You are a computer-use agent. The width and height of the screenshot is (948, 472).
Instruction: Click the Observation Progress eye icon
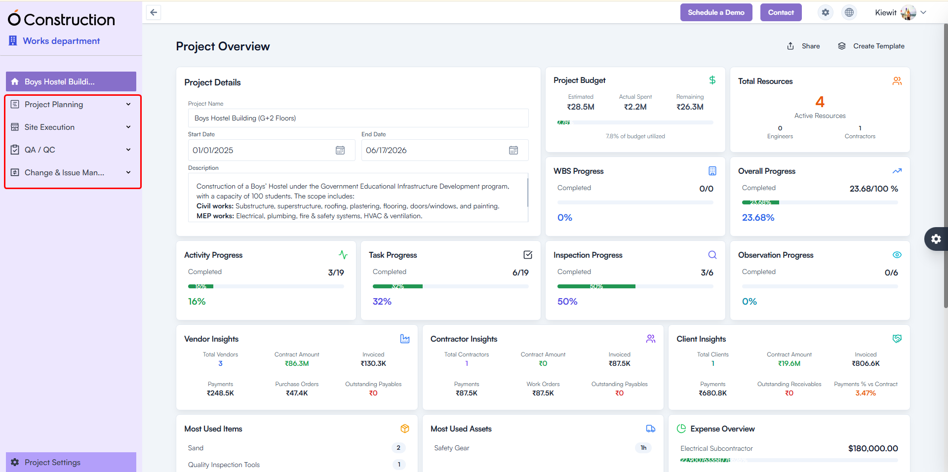tap(897, 255)
